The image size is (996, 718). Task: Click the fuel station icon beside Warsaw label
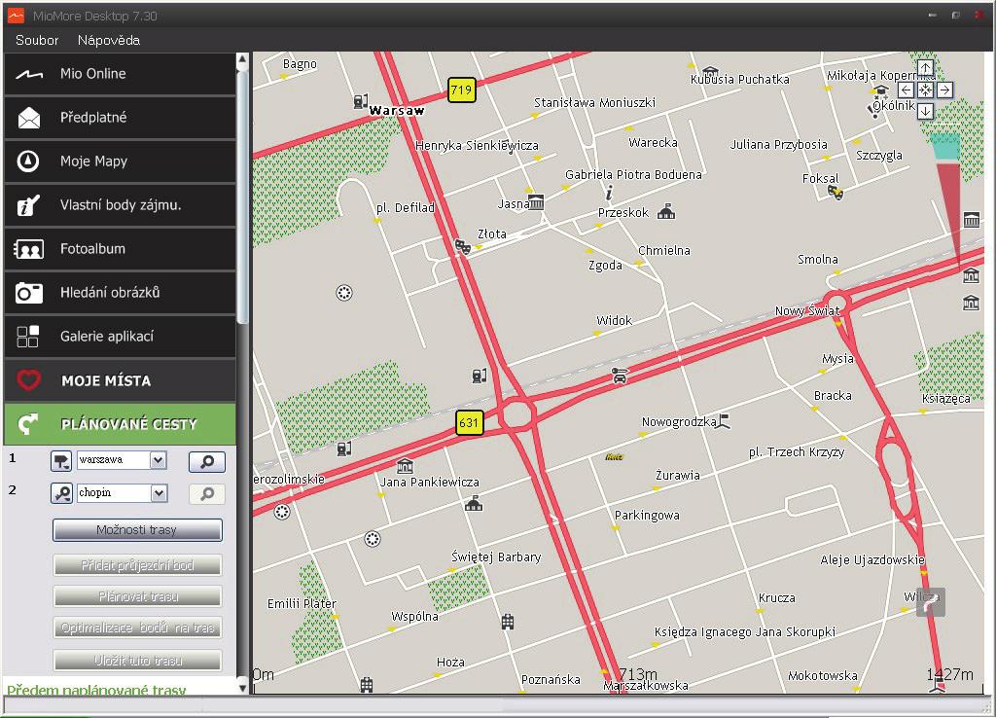pyautogui.click(x=361, y=101)
